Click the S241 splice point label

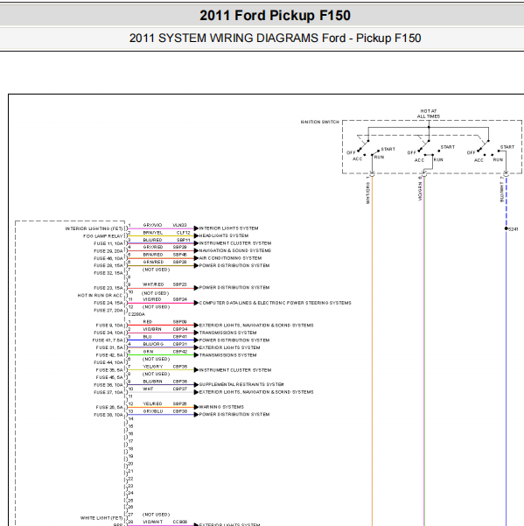514,229
